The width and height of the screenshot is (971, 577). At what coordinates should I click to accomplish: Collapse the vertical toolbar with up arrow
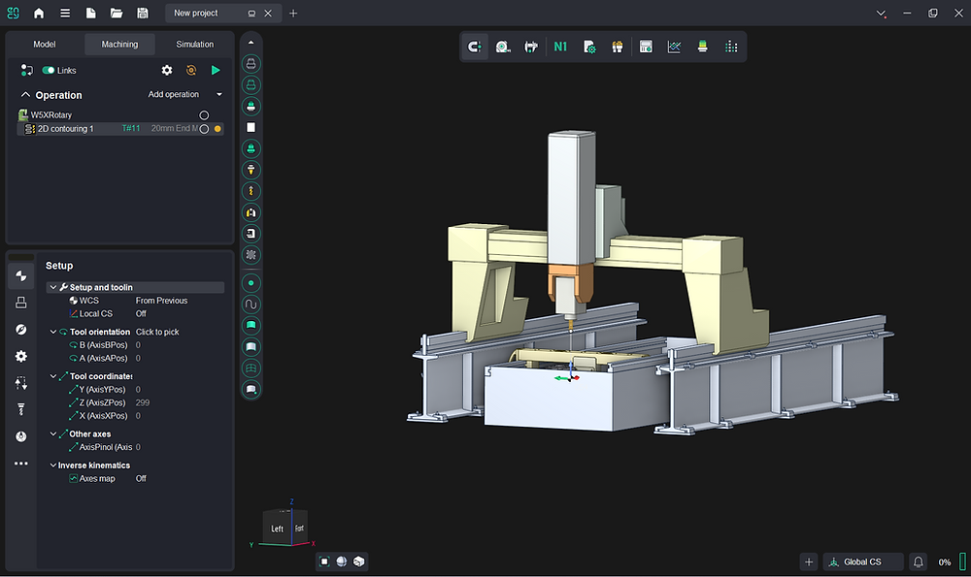[251, 43]
